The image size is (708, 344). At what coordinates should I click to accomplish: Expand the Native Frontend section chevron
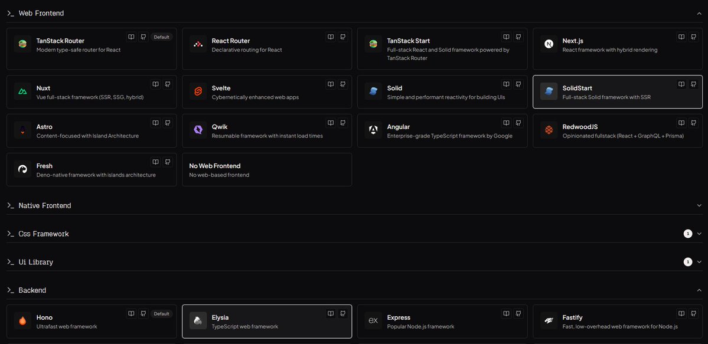(699, 205)
